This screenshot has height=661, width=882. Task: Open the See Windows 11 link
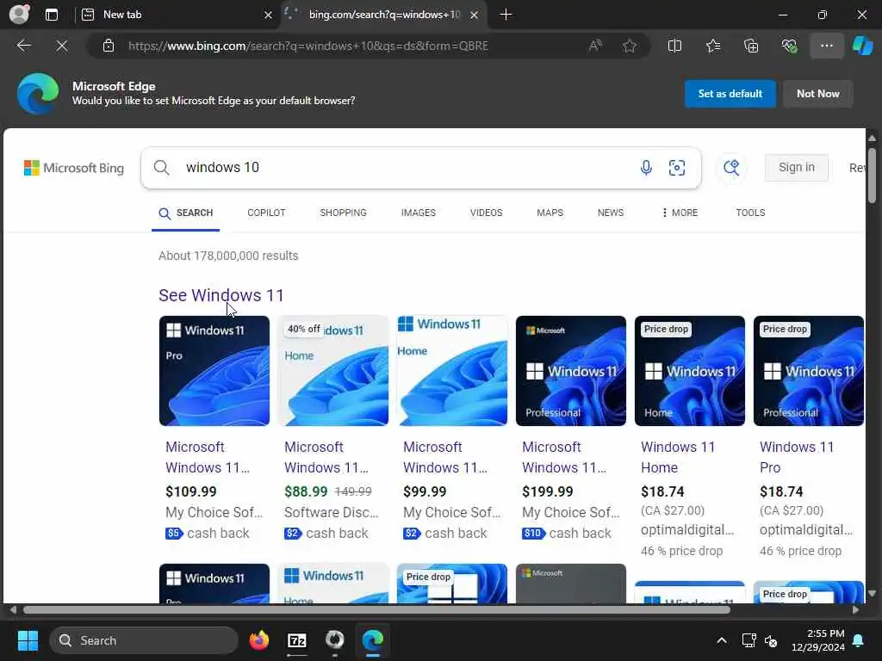pos(221,295)
